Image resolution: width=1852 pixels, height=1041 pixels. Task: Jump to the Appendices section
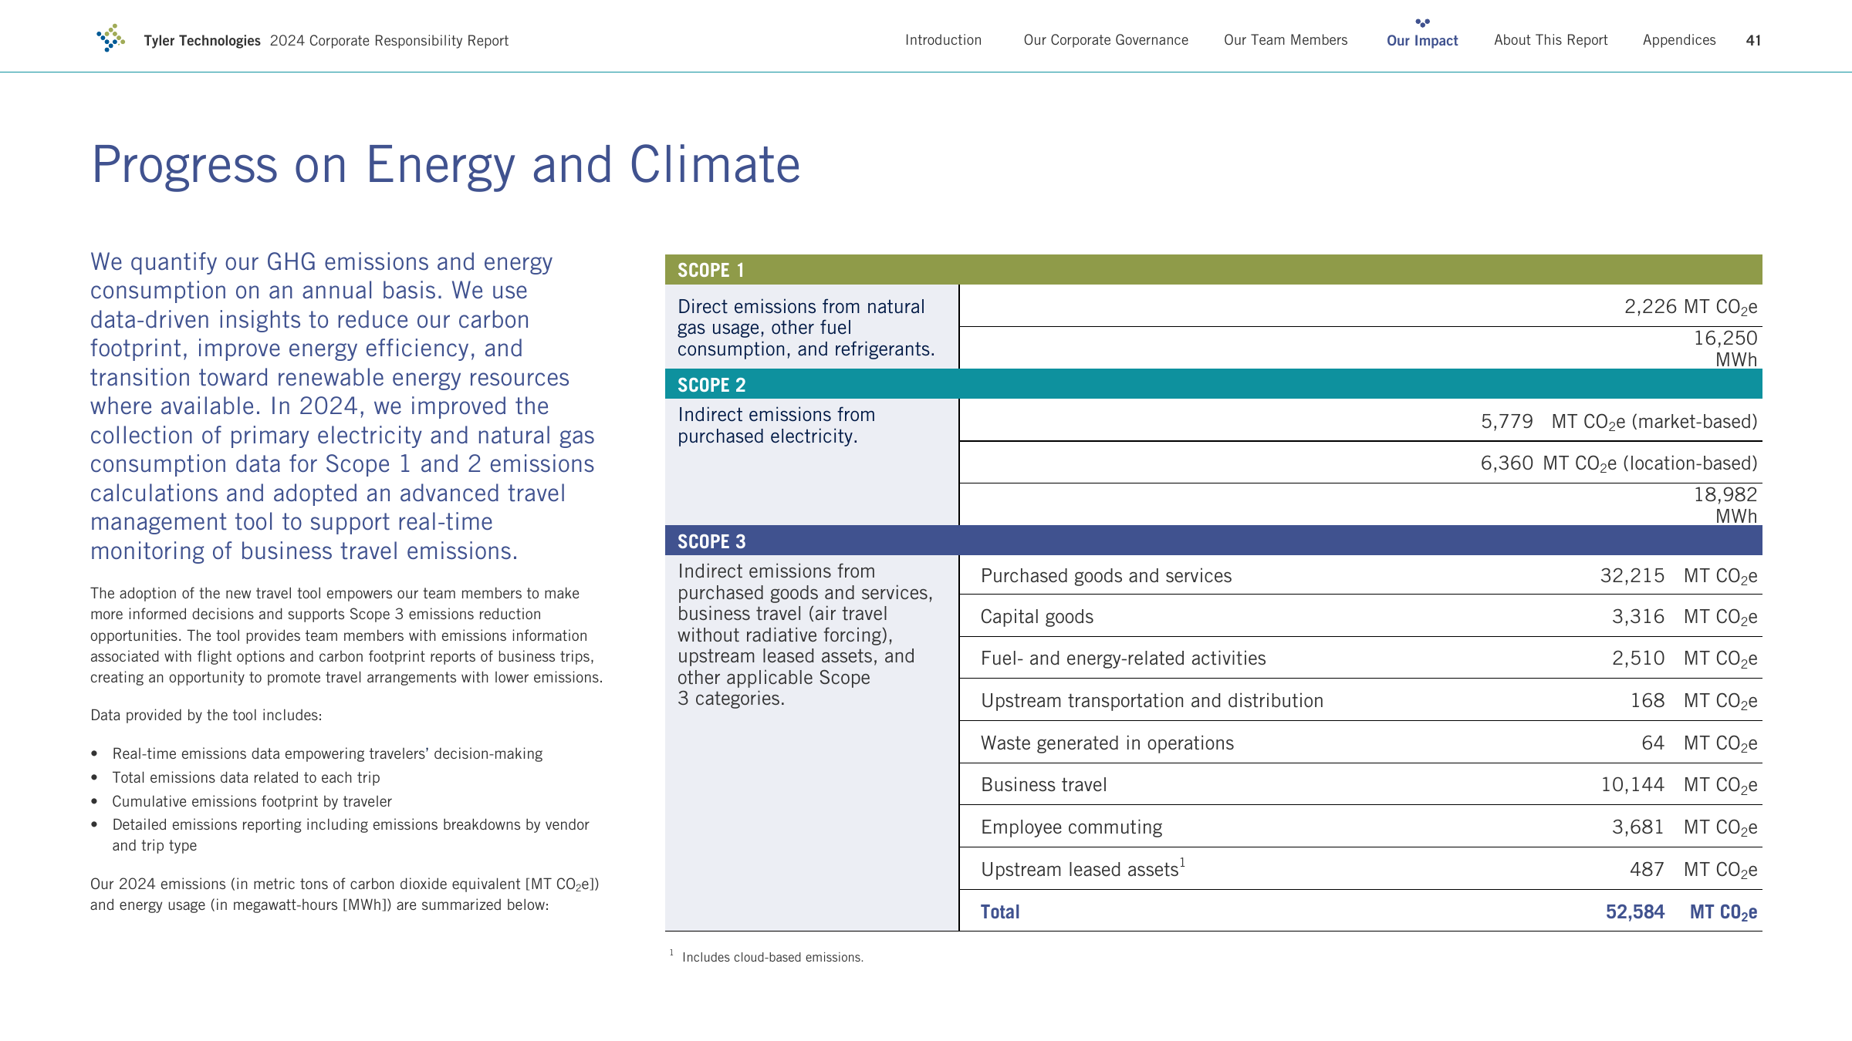[x=1679, y=40]
